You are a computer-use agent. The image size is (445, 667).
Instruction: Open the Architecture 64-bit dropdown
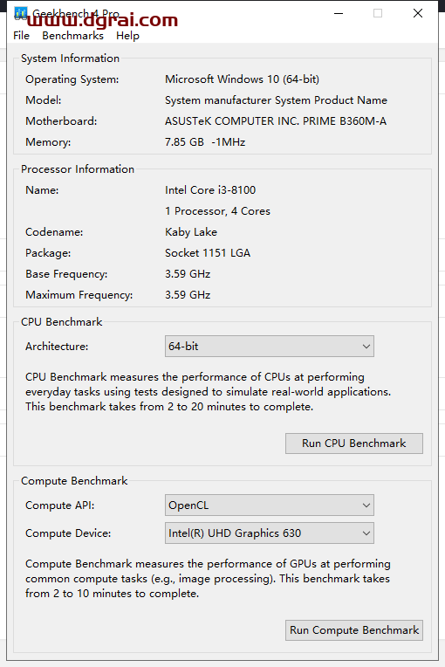pos(270,347)
